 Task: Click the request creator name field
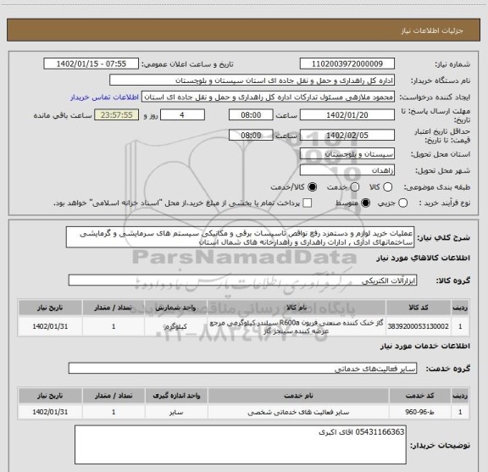coord(268,97)
